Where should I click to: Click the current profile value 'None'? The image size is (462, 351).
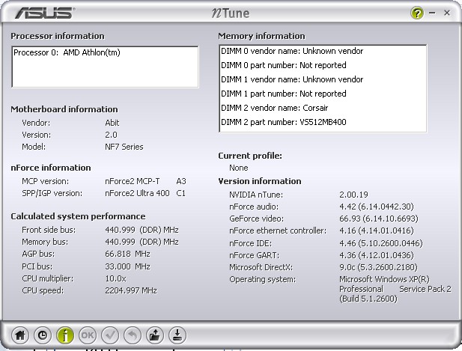[x=239, y=168]
